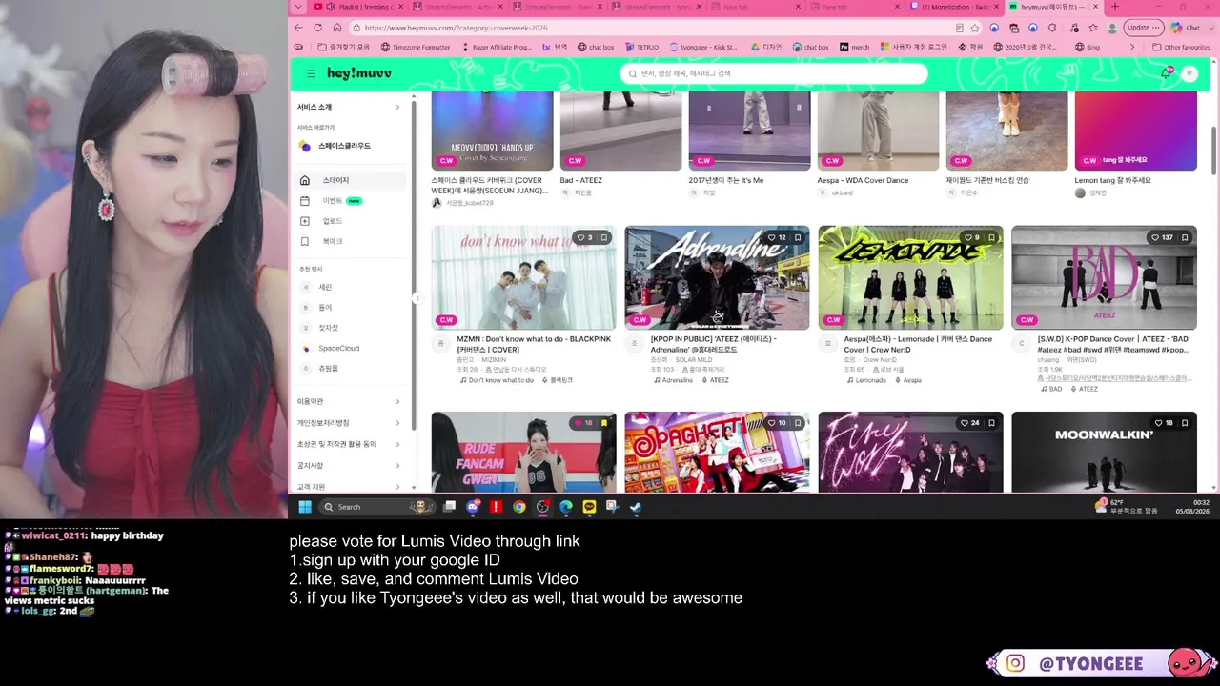This screenshot has height=686, width=1220.
Task: Expand the 개인정보처리방침 entry
Action: 349,422
